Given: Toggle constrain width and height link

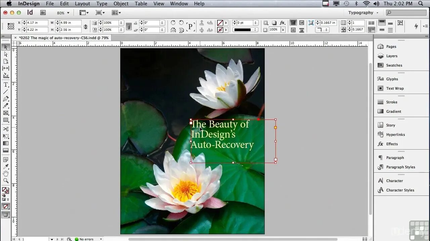Looking at the screenshot, I should [x=86, y=26].
